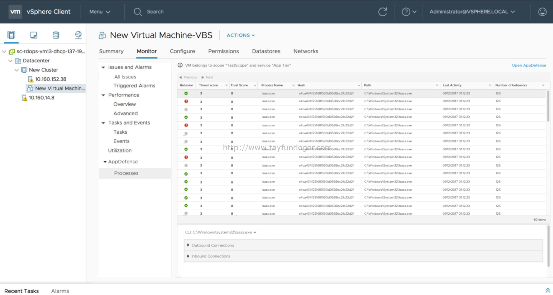Click the smiley feedback icon

542,12
